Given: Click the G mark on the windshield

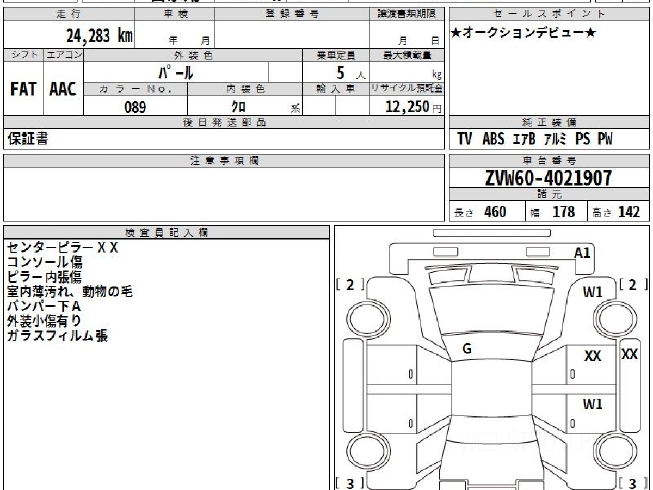Looking at the screenshot, I should click(467, 350).
